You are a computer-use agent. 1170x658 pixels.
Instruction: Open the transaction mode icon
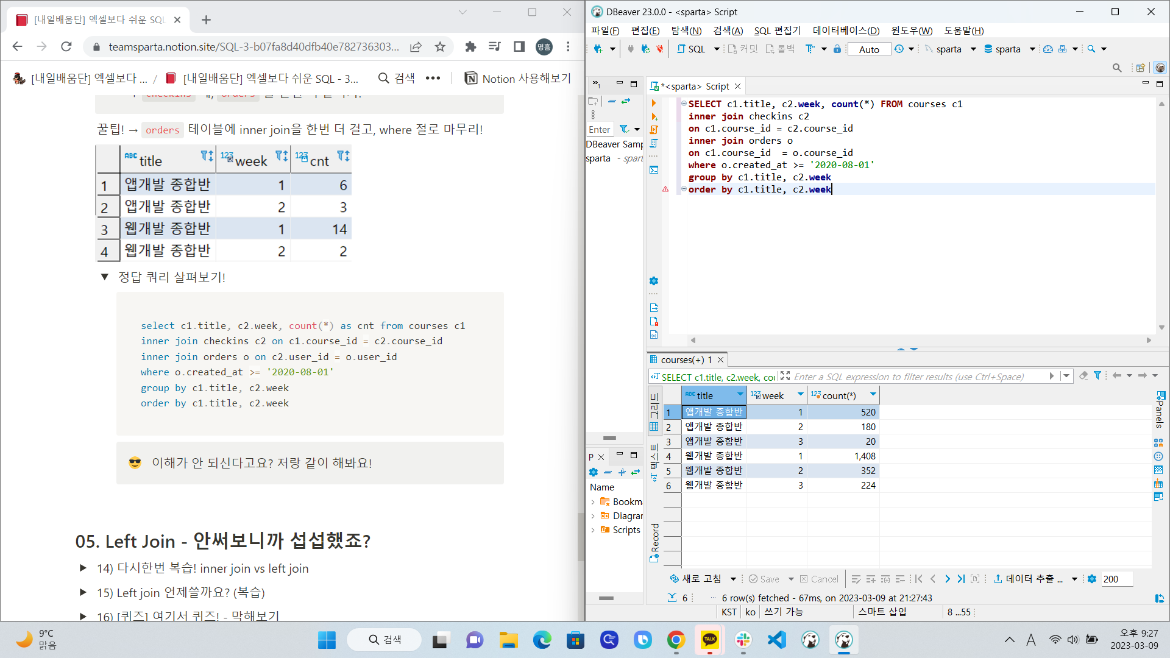click(x=810, y=49)
